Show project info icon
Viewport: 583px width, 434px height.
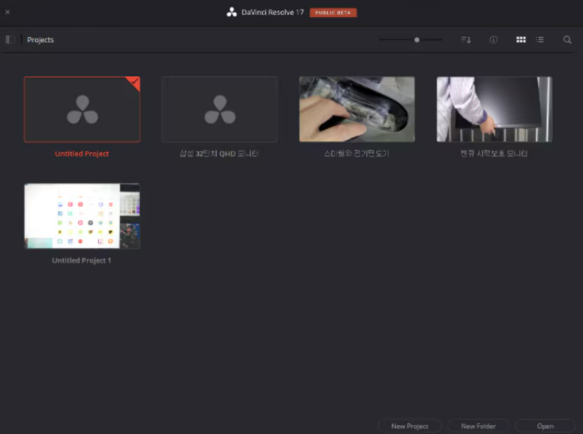[494, 40]
